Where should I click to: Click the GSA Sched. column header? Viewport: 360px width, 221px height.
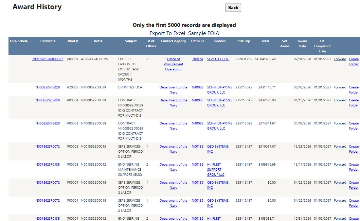pos(19,41)
